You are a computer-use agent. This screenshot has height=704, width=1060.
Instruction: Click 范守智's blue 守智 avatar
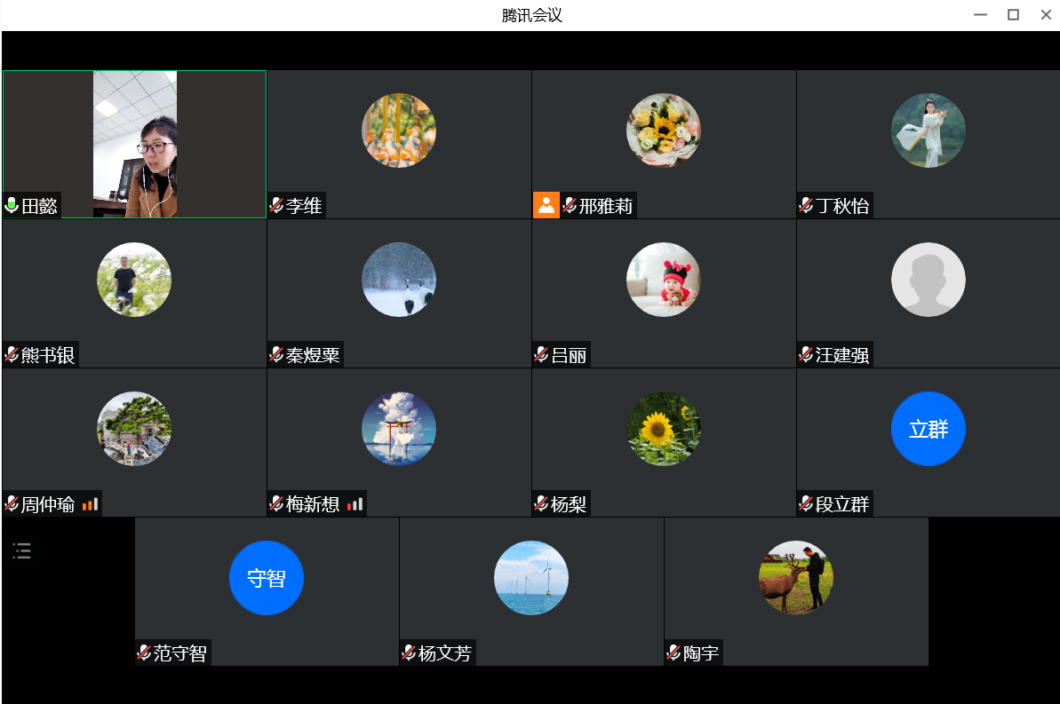pyautogui.click(x=267, y=578)
